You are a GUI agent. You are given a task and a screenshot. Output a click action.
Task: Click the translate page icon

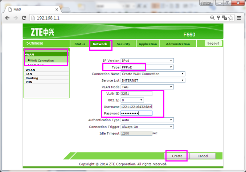pyautogui.click(x=225, y=18)
